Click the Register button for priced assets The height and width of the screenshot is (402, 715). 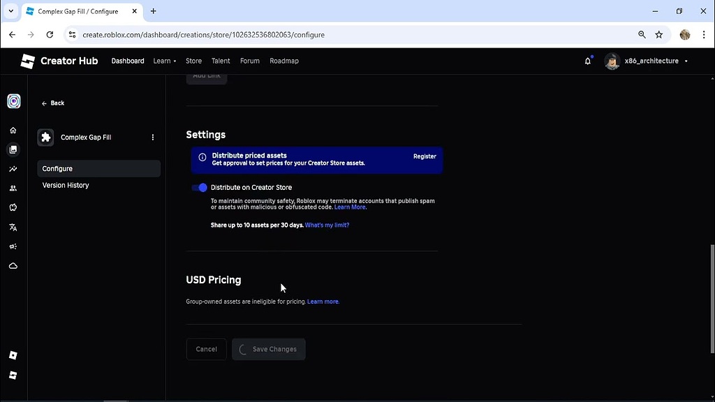[x=425, y=156]
